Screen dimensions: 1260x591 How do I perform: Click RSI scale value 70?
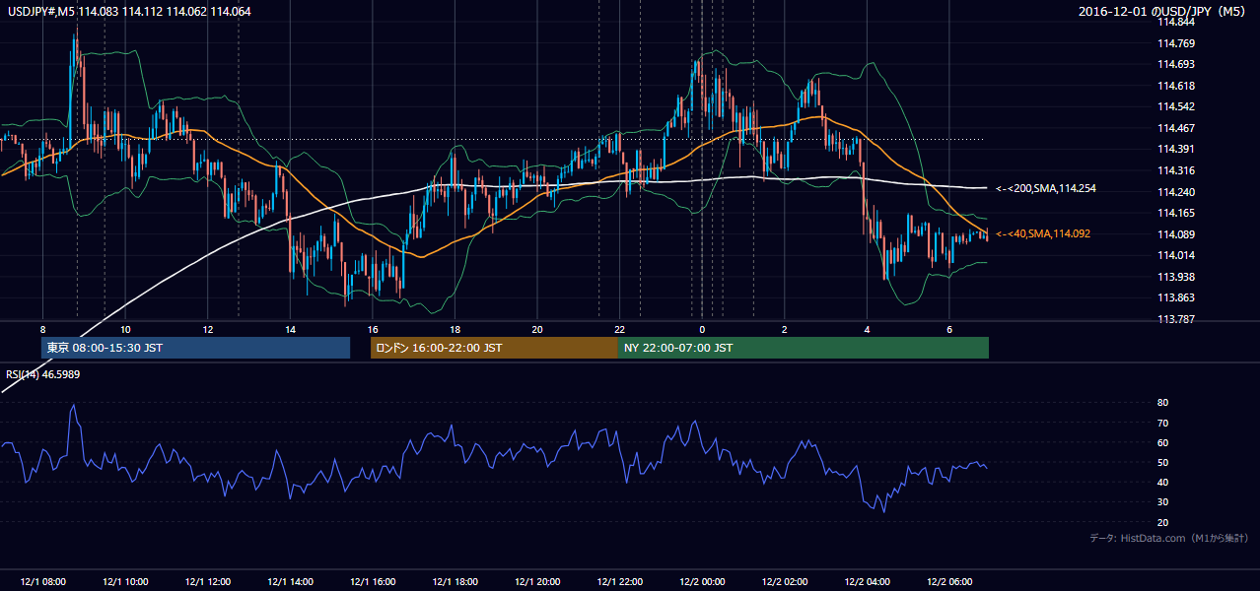pyautogui.click(x=1163, y=423)
